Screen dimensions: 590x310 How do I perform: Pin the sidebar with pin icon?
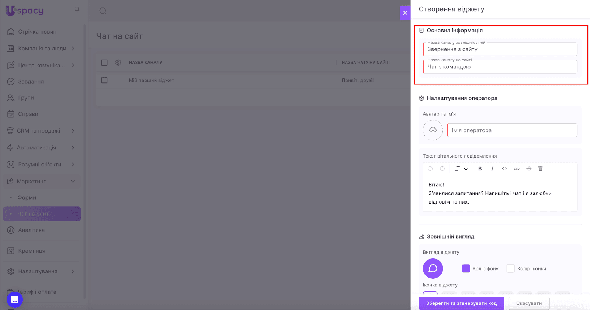tap(77, 10)
